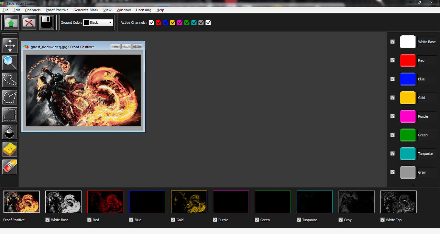Select the yellow sponge tool
Image resolution: width=440 pixels, height=234 pixels.
tap(10, 150)
